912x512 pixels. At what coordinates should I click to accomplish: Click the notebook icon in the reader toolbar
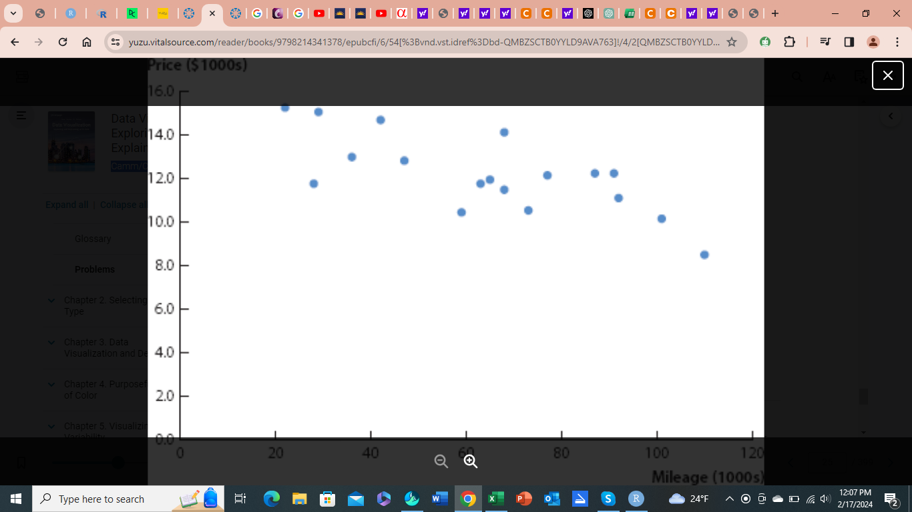(860, 76)
